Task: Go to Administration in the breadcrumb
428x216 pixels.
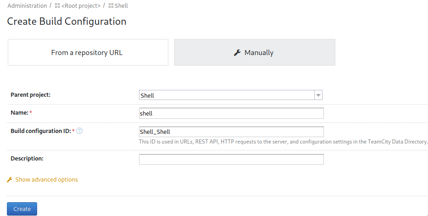Action: click(27, 6)
